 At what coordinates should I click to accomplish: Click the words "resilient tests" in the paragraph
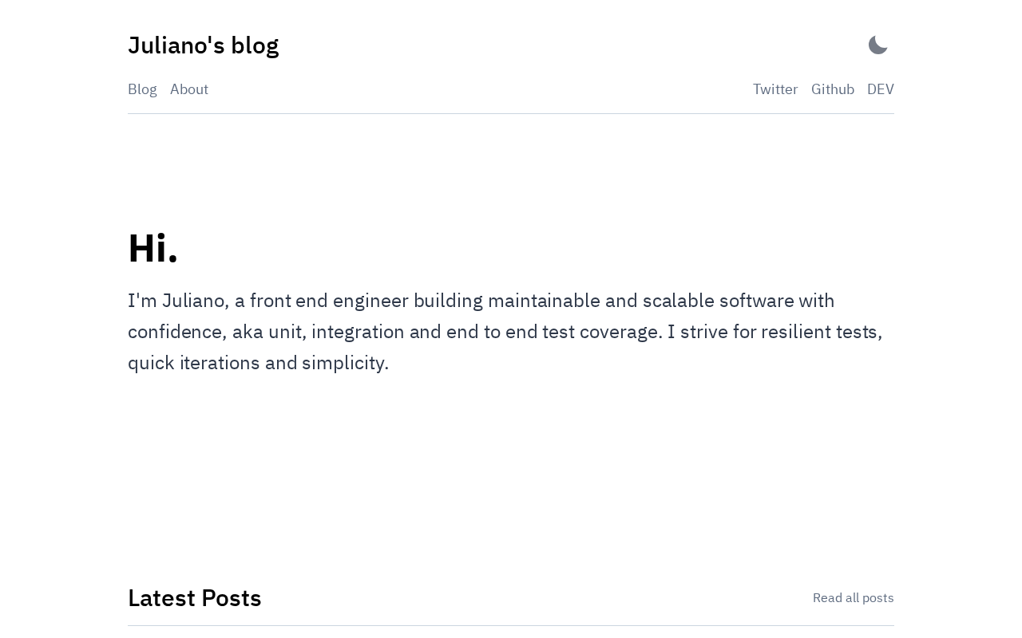[x=821, y=332]
